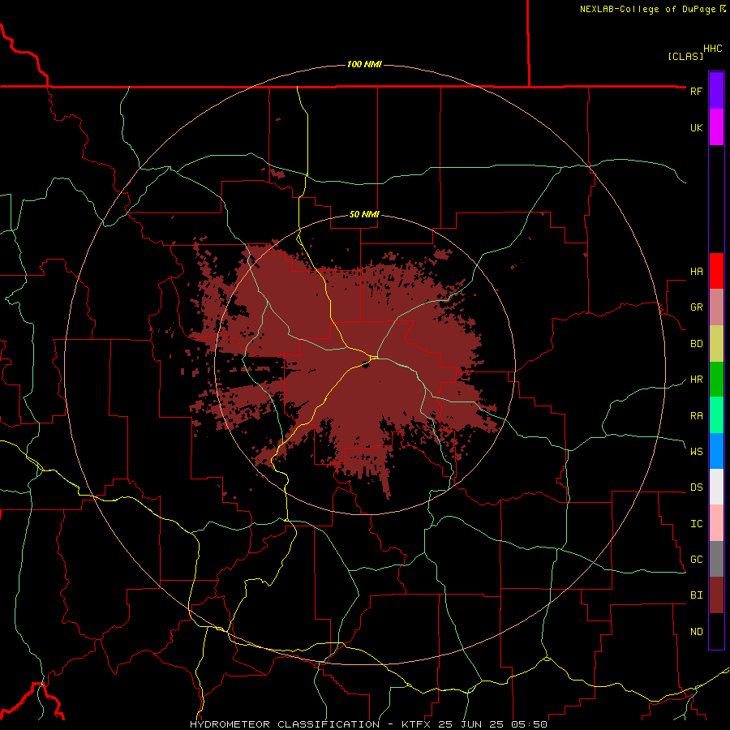Click the IC legend label
Screen dimensions: 730x730
696,524
